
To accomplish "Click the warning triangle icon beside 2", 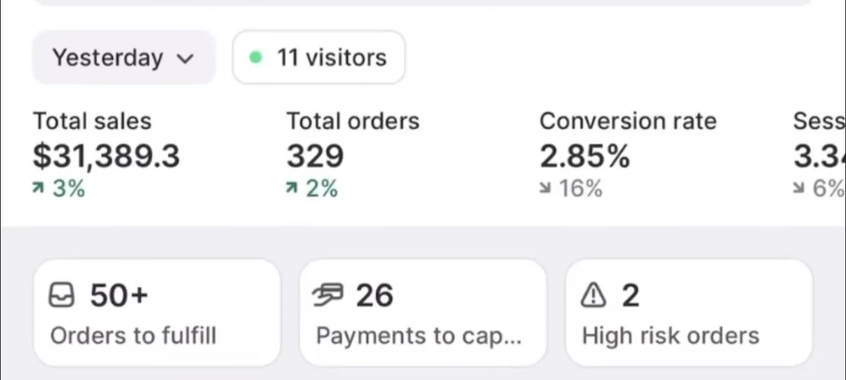I will 594,296.
